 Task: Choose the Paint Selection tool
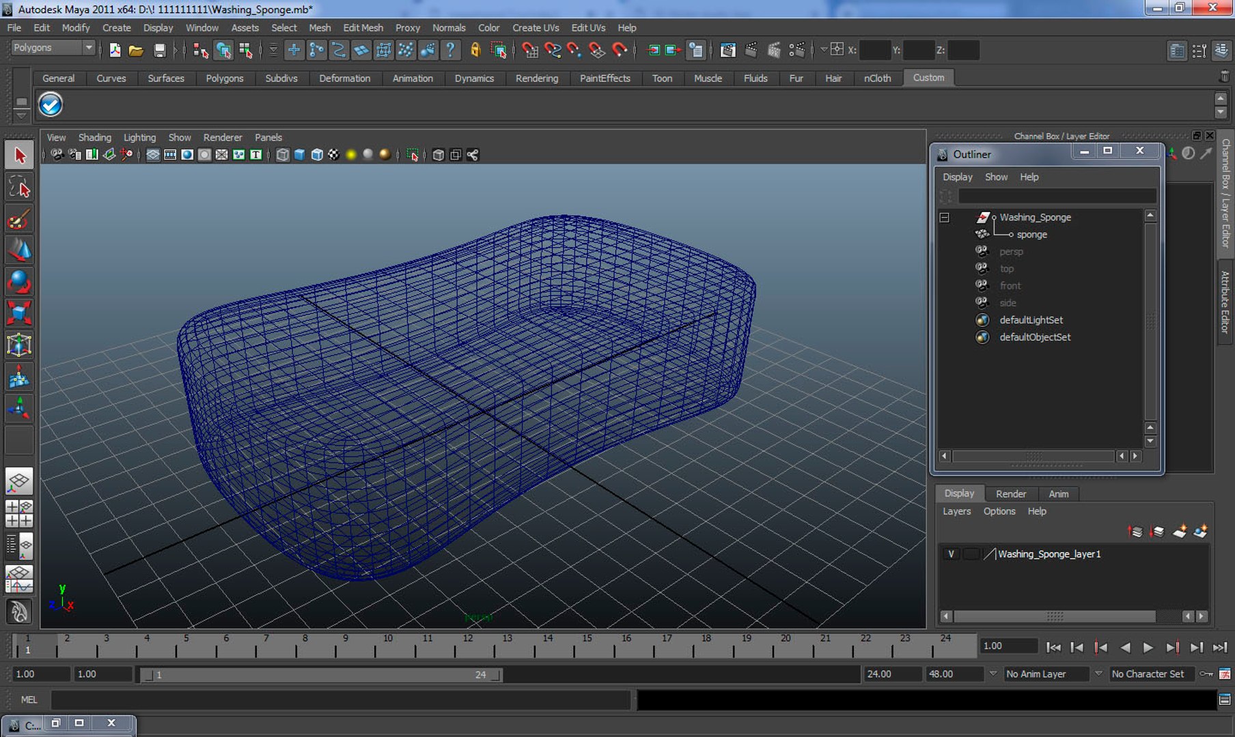(x=19, y=219)
